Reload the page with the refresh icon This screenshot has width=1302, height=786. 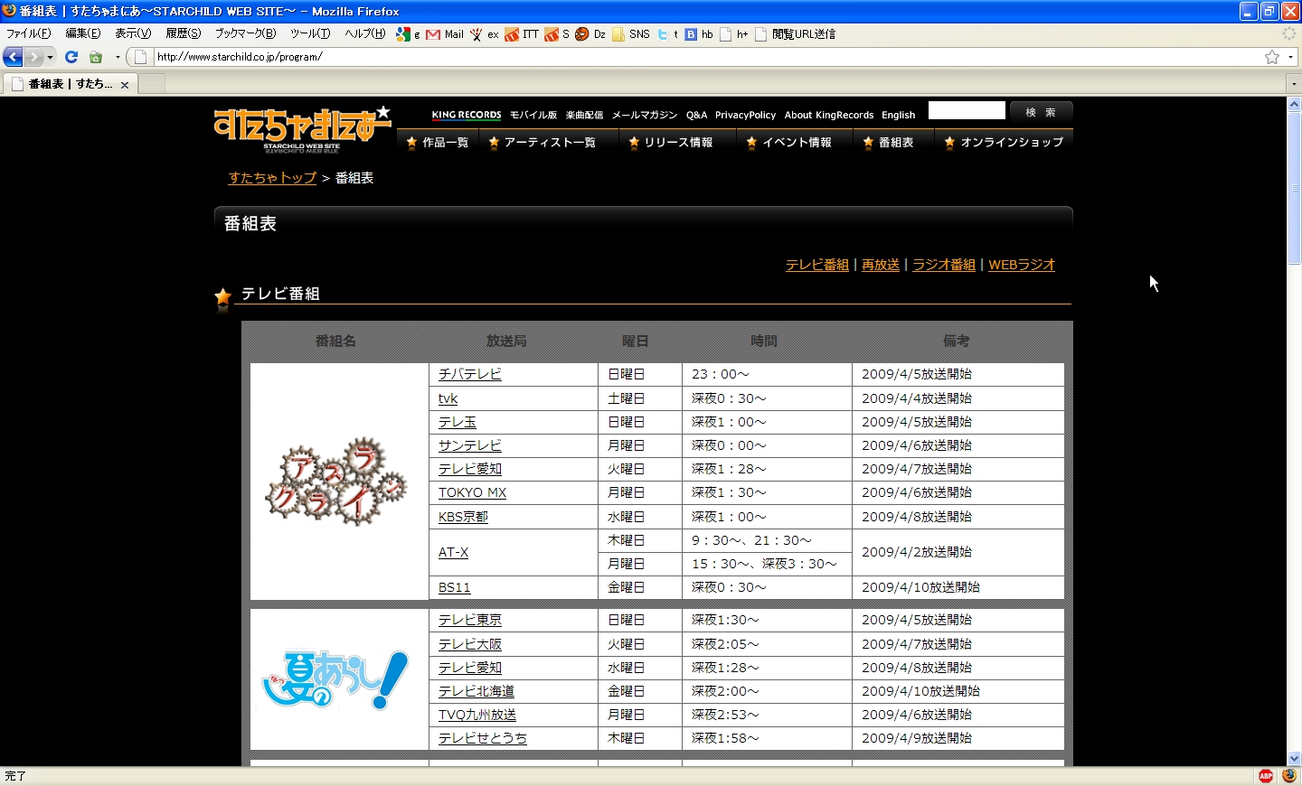pos(71,57)
